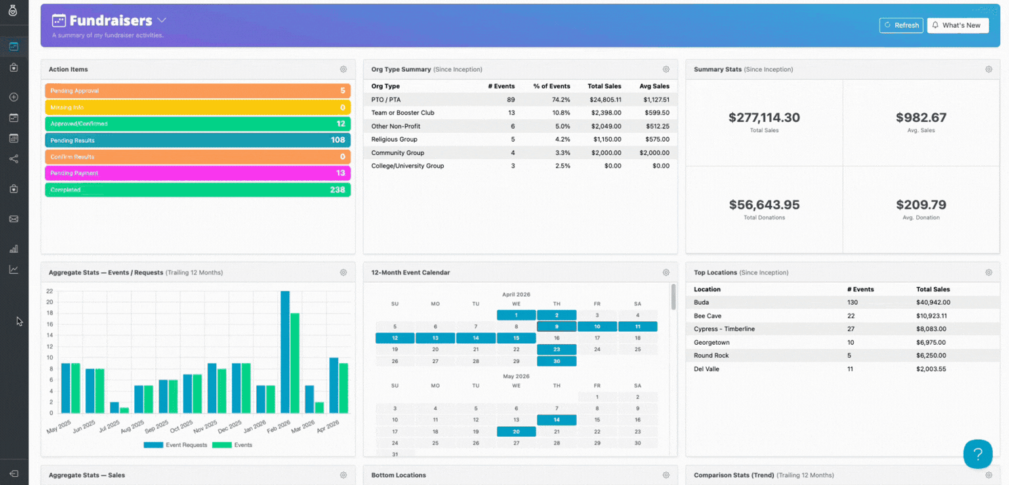Click the Fundraisers calendar header icon
This screenshot has width=1009, height=485.
point(59,21)
